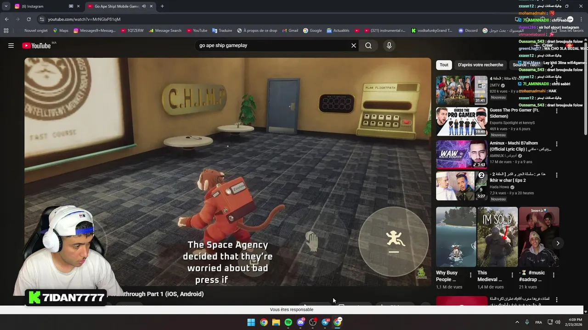Open the #music #sadrap short
This screenshot has width=588, height=330.
coord(539,237)
